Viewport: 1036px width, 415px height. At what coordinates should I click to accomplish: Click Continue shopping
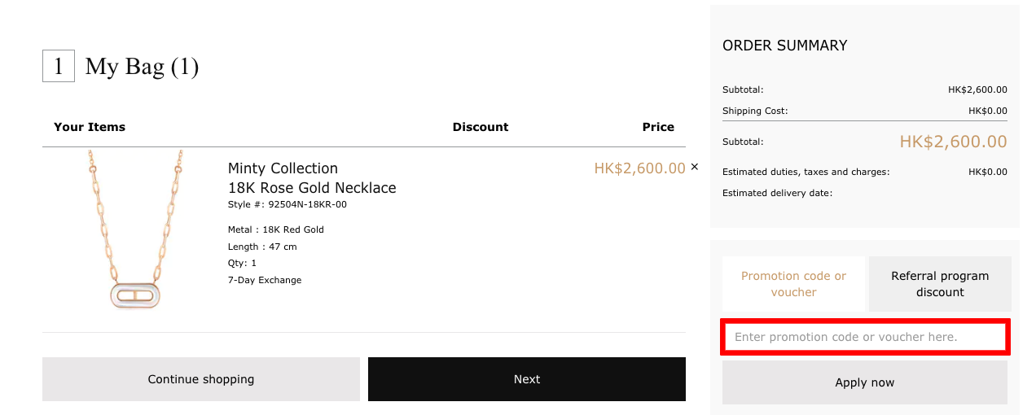pyautogui.click(x=201, y=379)
